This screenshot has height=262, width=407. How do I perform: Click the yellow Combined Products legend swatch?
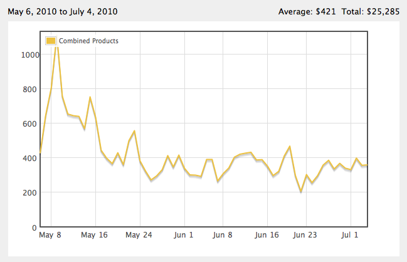click(x=51, y=41)
